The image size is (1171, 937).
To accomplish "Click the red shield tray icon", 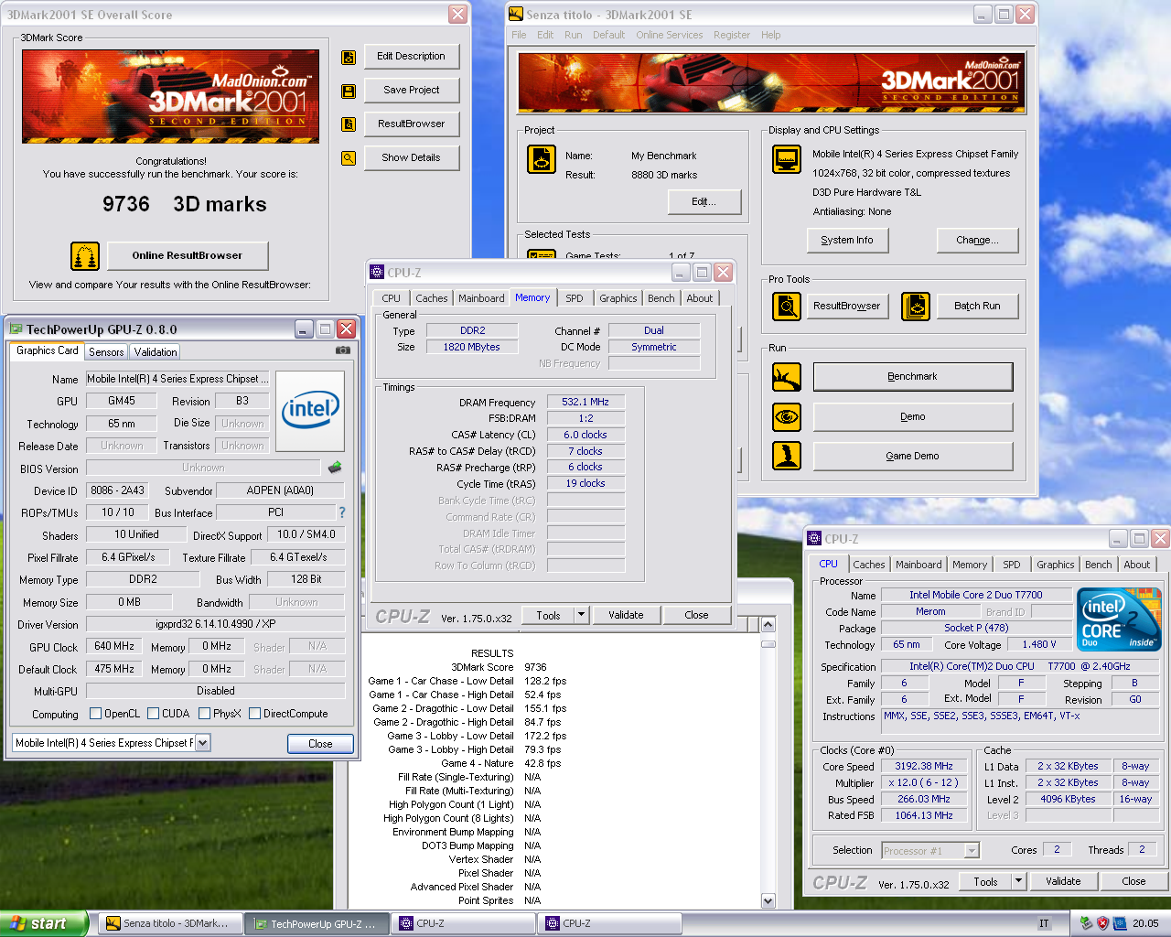I will [1102, 923].
